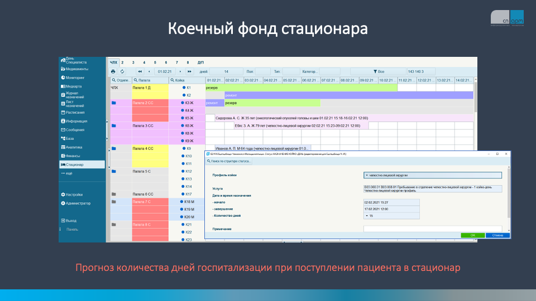Open the Финансы section
536x301 pixels.
70,156
